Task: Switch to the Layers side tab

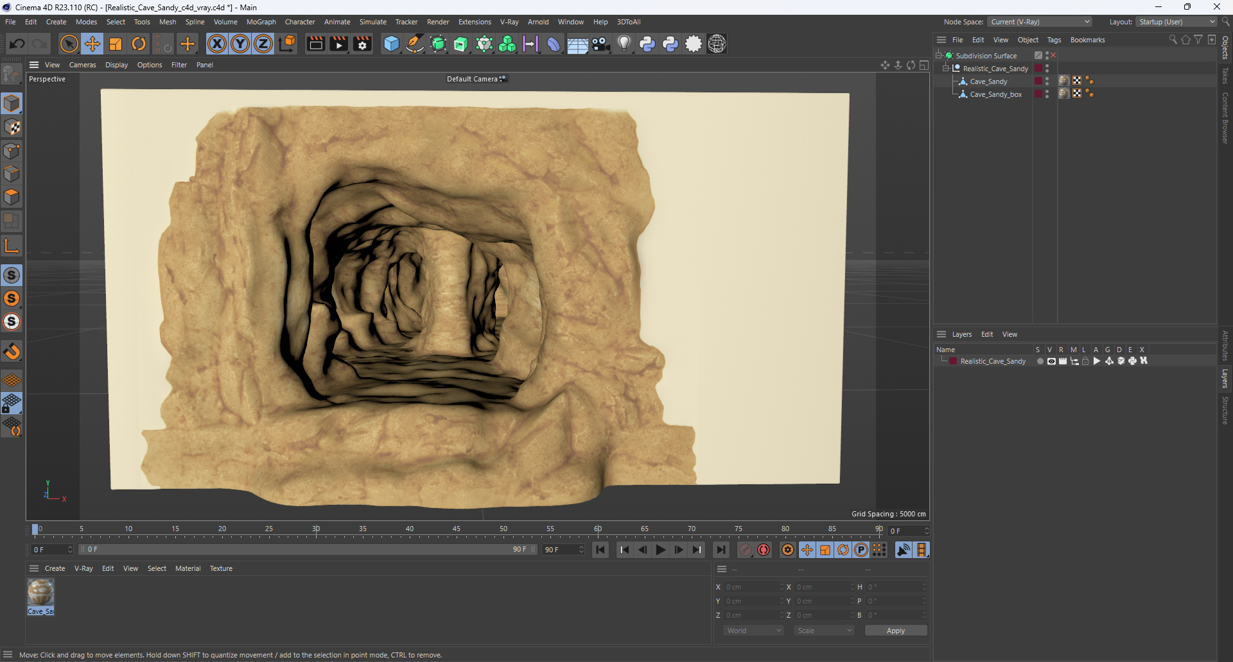Action: pyautogui.click(x=1225, y=378)
